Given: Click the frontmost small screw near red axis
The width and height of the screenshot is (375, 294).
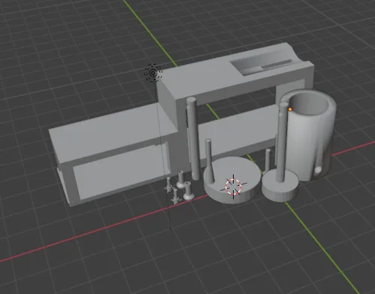Looking at the screenshot, I should [175, 196].
